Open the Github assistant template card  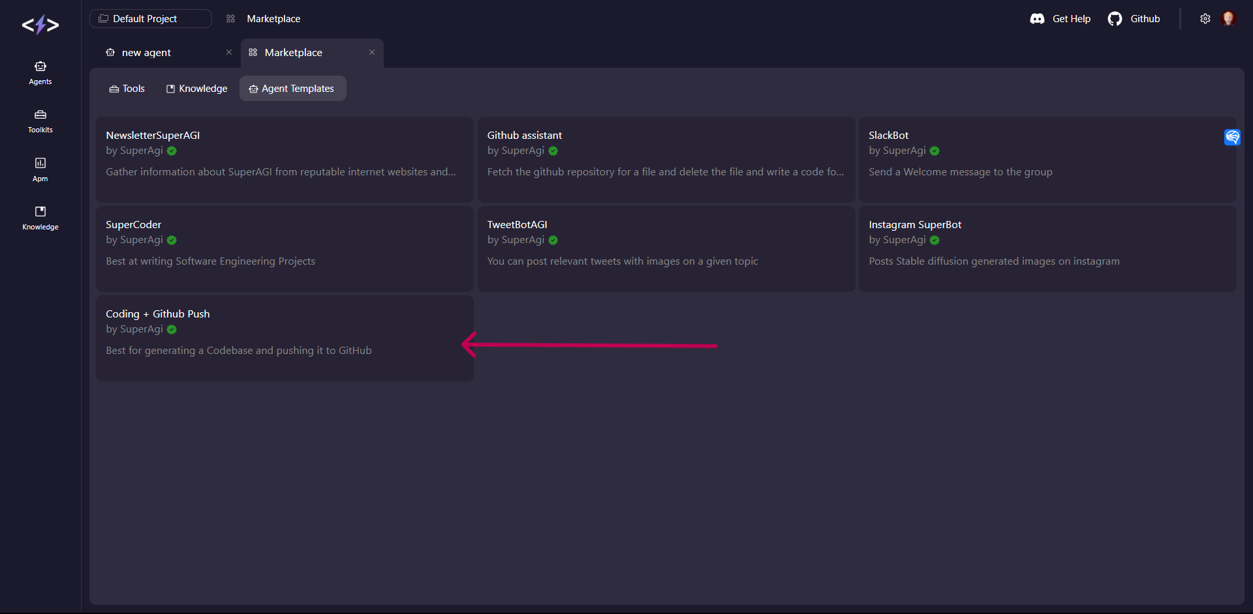[666, 160]
